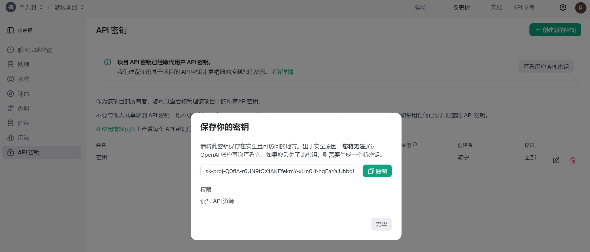Click the 评估 compass icon
Viewport: 590px width, 252px height.
coord(11,94)
